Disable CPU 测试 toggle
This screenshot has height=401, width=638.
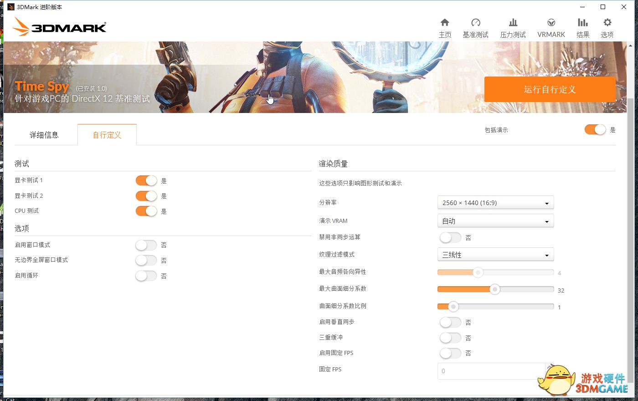(x=146, y=211)
